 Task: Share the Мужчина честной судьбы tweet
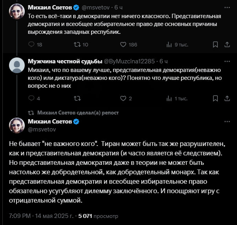point(227,98)
